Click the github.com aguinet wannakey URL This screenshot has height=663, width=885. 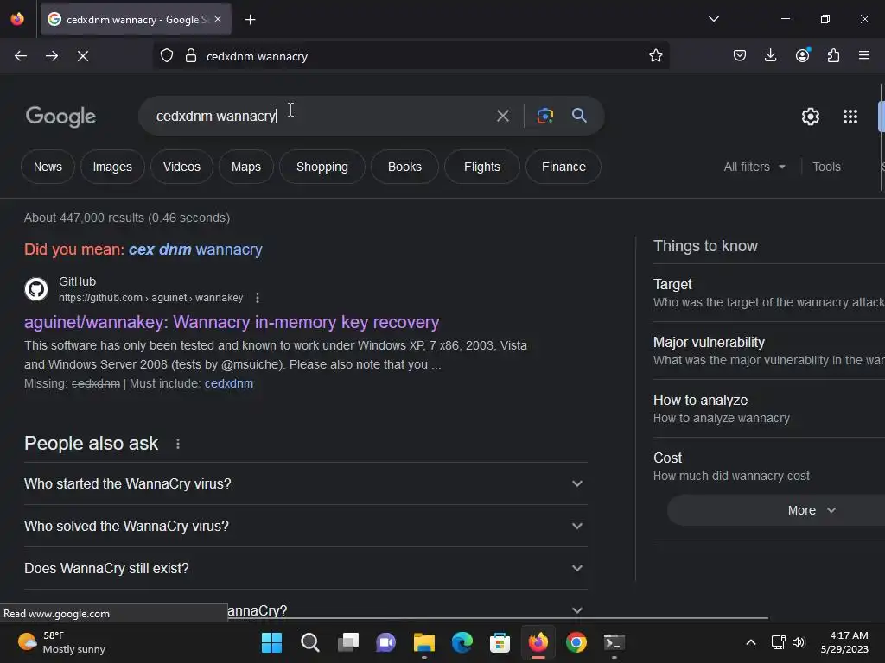[150, 298]
